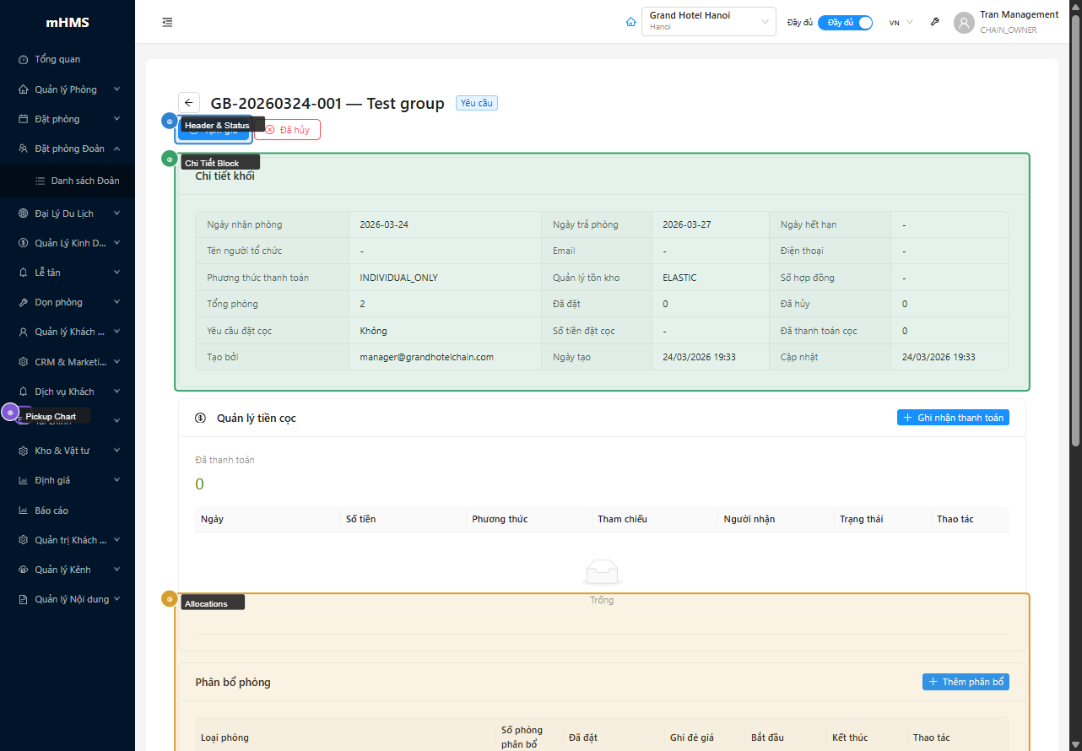Viewport: 1082px width, 751px height.
Task: Open the Định giá chart icon
Action: (21, 479)
